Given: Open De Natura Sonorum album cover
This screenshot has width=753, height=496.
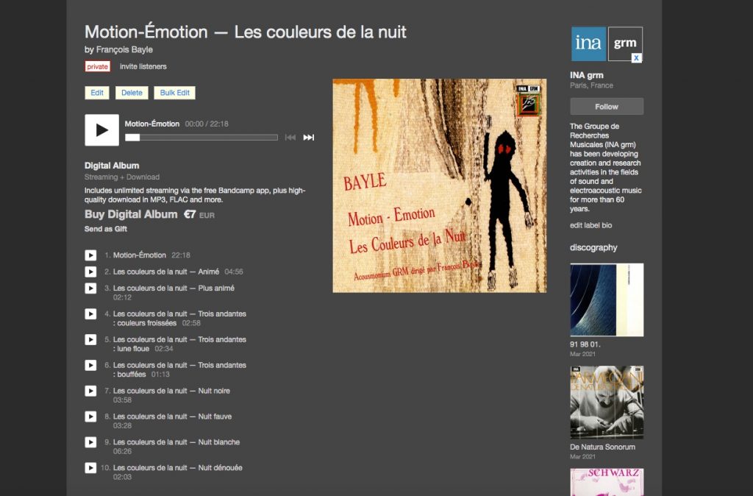Looking at the screenshot, I should coord(607,403).
